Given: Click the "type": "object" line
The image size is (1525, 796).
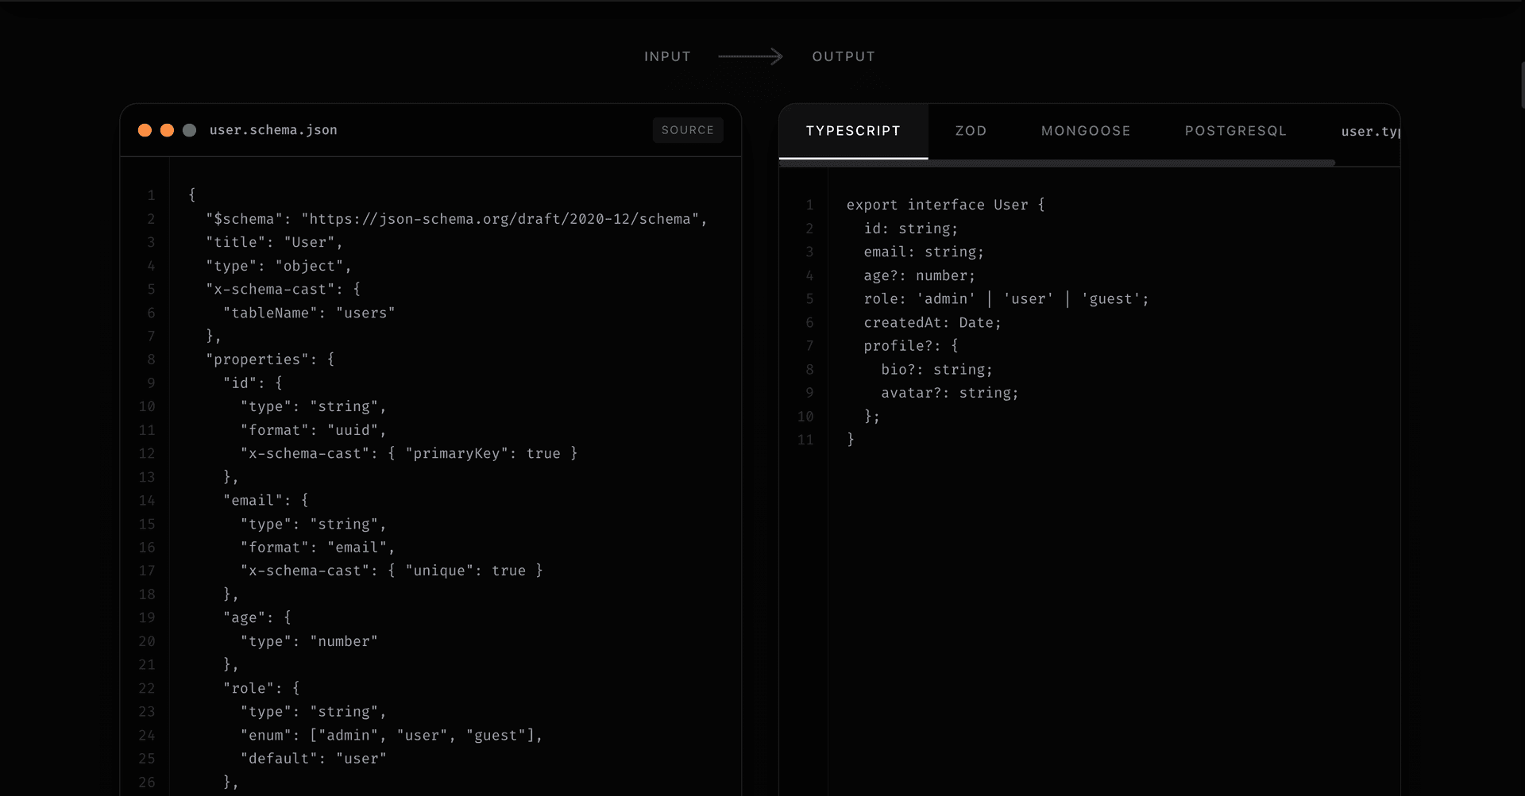Looking at the screenshot, I should pos(278,266).
